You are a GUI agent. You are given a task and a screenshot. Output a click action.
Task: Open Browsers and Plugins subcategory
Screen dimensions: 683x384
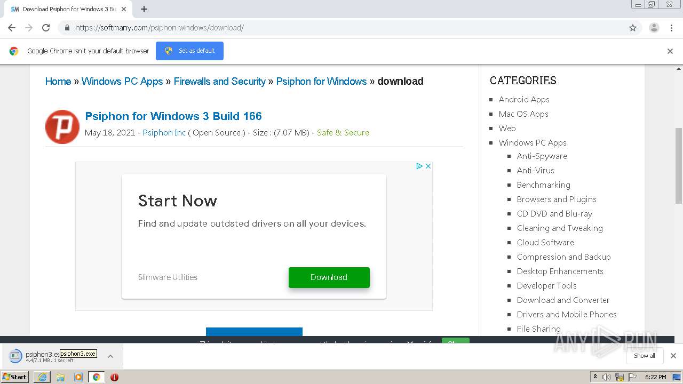point(557,199)
